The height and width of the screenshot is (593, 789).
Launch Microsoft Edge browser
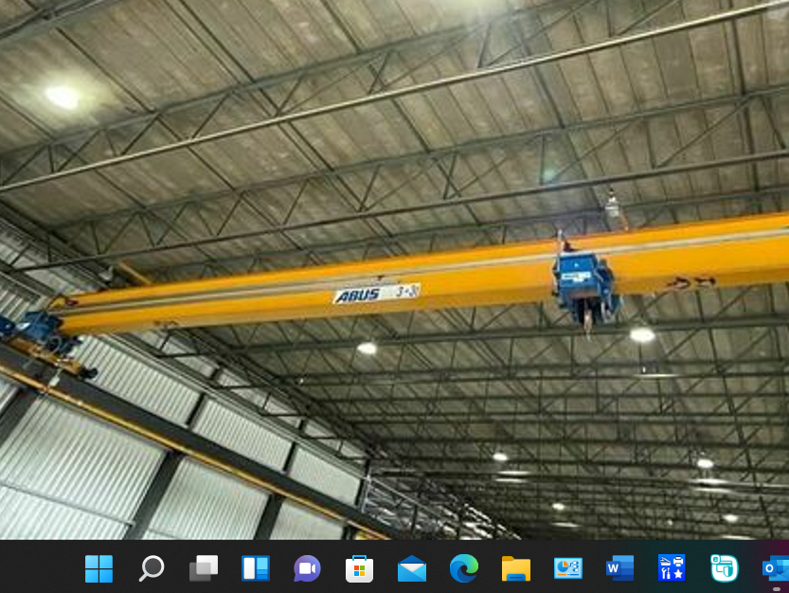pyautogui.click(x=464, y=568)
